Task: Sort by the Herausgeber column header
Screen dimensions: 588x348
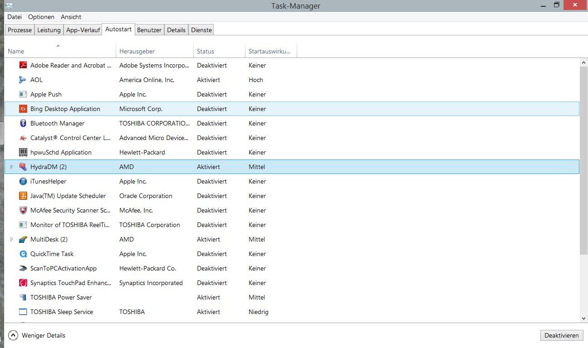Action: tap(155, 51)
